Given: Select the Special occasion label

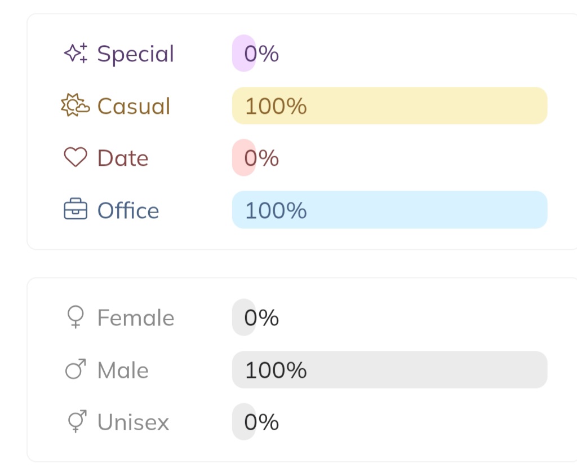Looking at the screenshot, I should click(136, 54).
